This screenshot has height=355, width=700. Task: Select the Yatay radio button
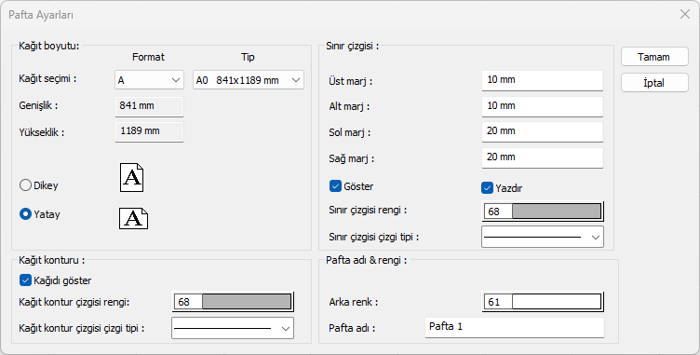click(25, 214)
